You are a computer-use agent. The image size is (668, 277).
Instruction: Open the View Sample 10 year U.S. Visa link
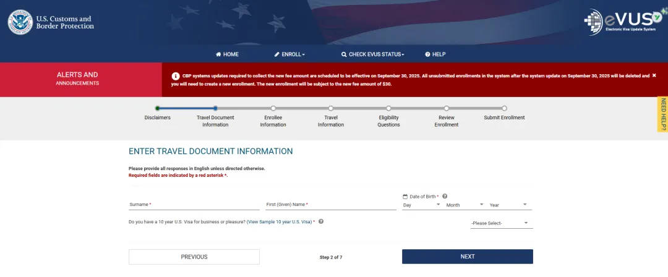click(280, 221)
